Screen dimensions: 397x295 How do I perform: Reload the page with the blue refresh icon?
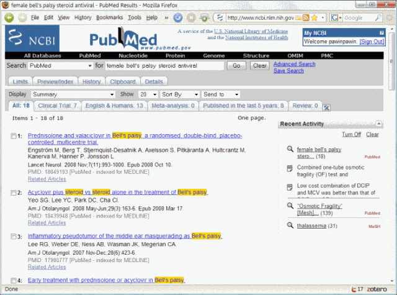178,17
